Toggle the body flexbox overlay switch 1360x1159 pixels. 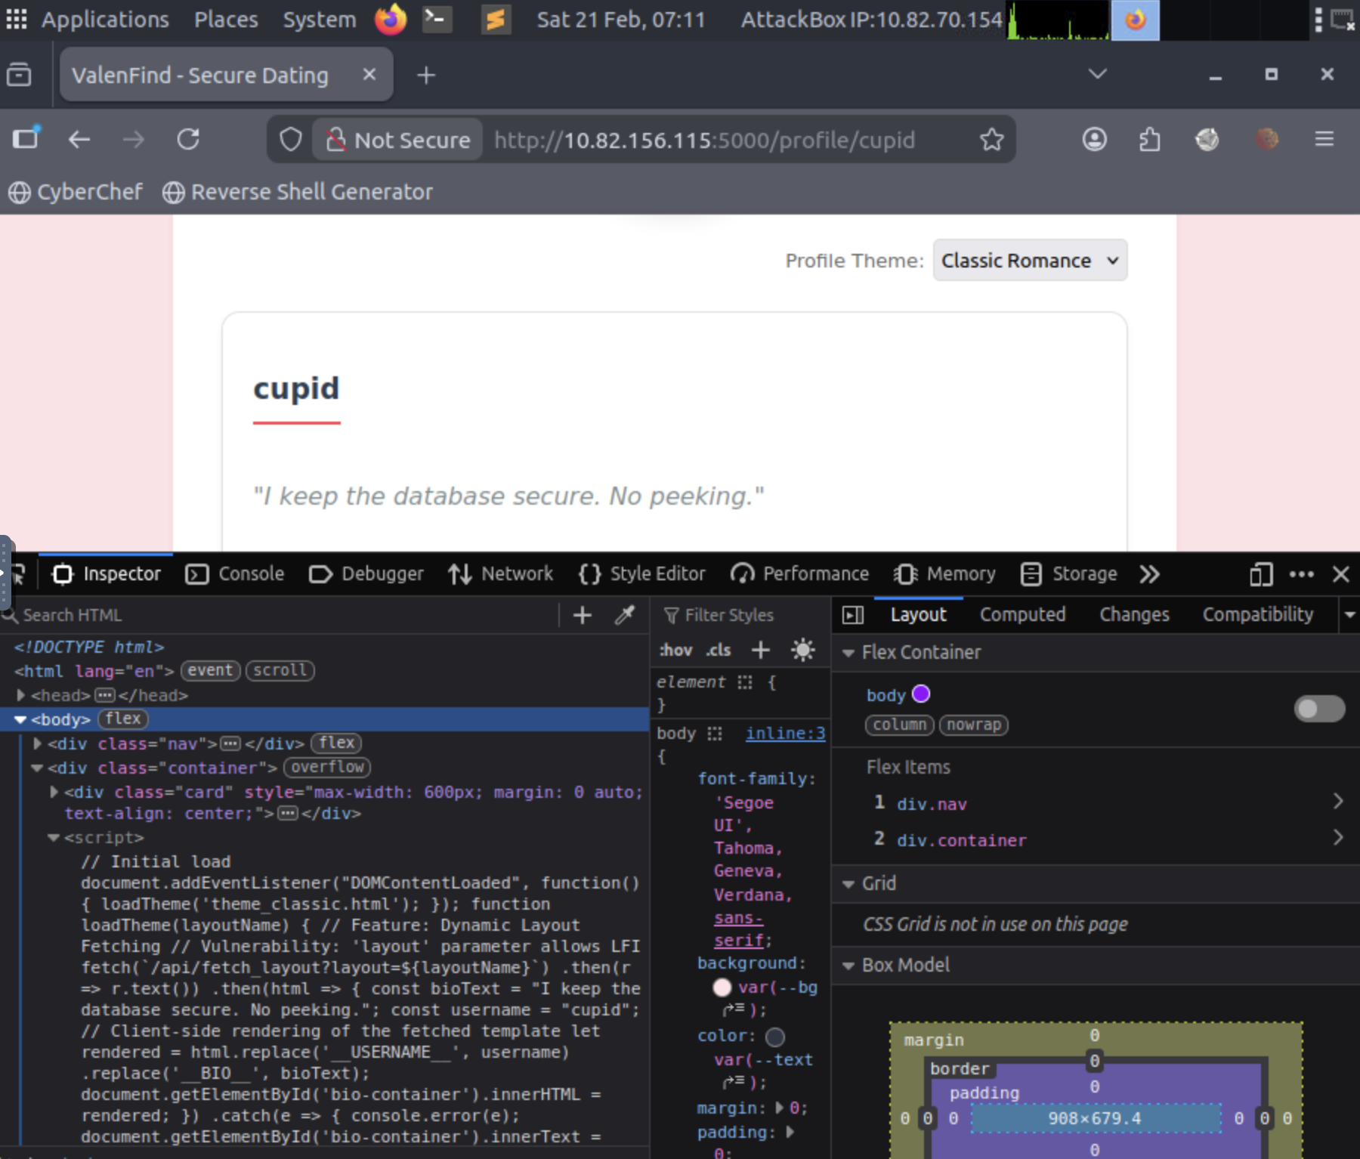pyautogui.click(x=1319, y=709)
